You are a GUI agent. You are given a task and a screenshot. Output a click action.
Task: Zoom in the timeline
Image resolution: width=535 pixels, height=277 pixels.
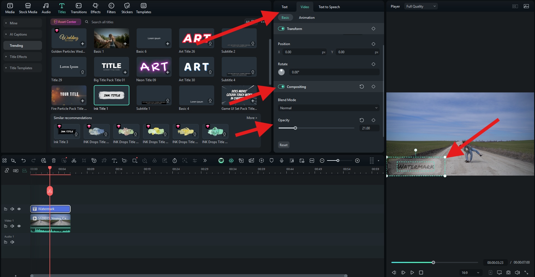pos(357,160)
